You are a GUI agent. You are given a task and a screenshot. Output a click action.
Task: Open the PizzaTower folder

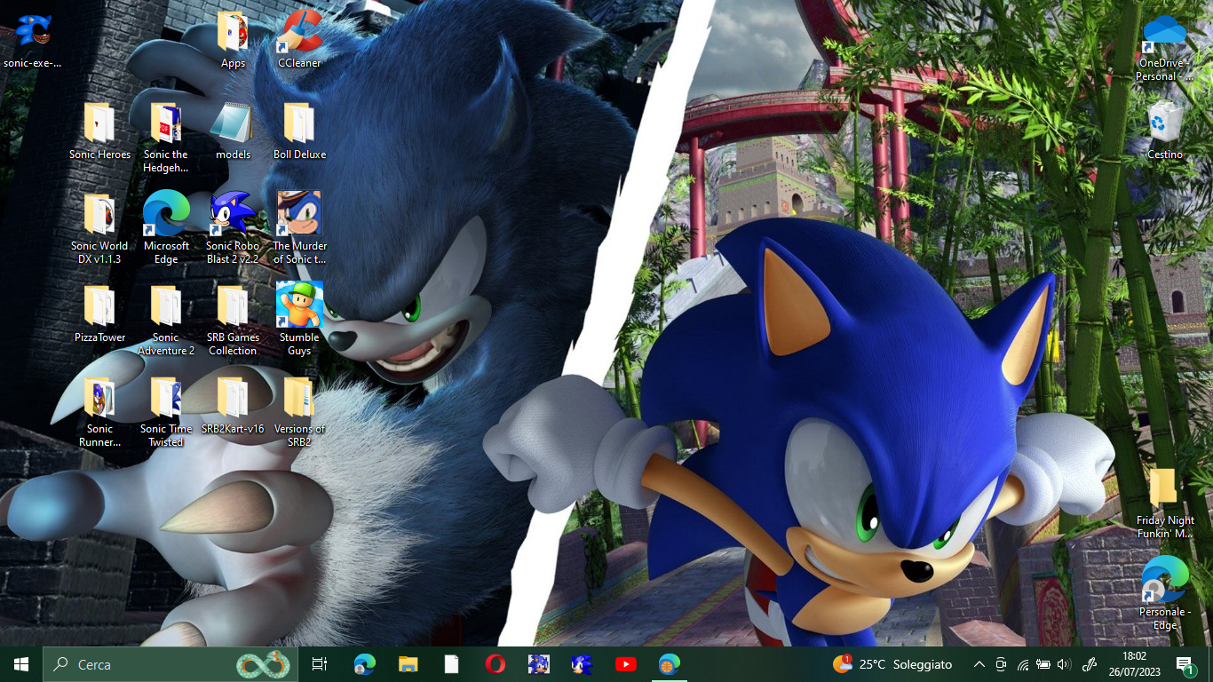[x=99, y=314]
